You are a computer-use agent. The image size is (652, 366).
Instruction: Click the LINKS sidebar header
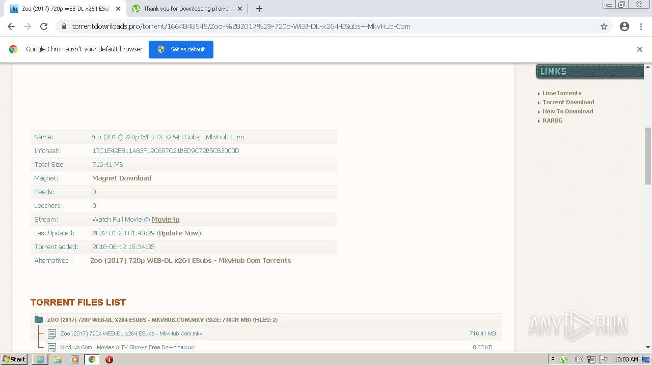click(590, 72)
